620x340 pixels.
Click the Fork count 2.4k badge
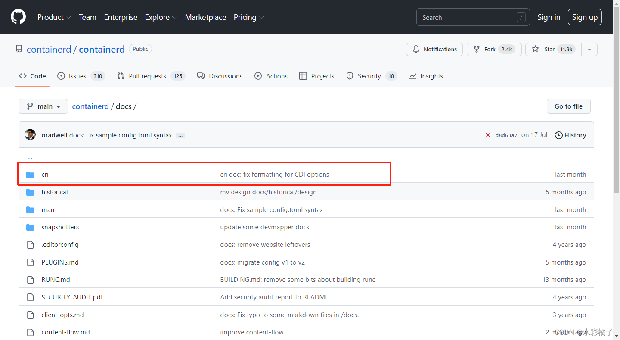507,50
